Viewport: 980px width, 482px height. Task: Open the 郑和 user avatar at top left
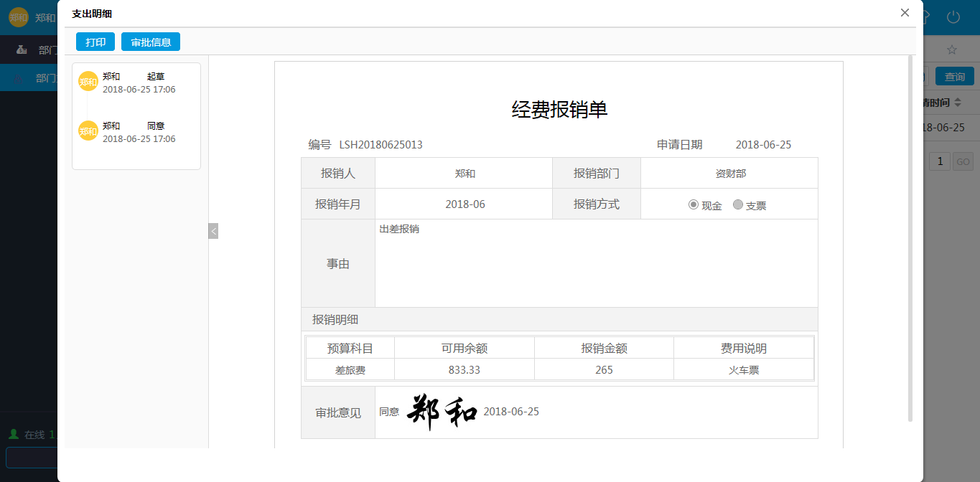18,16
